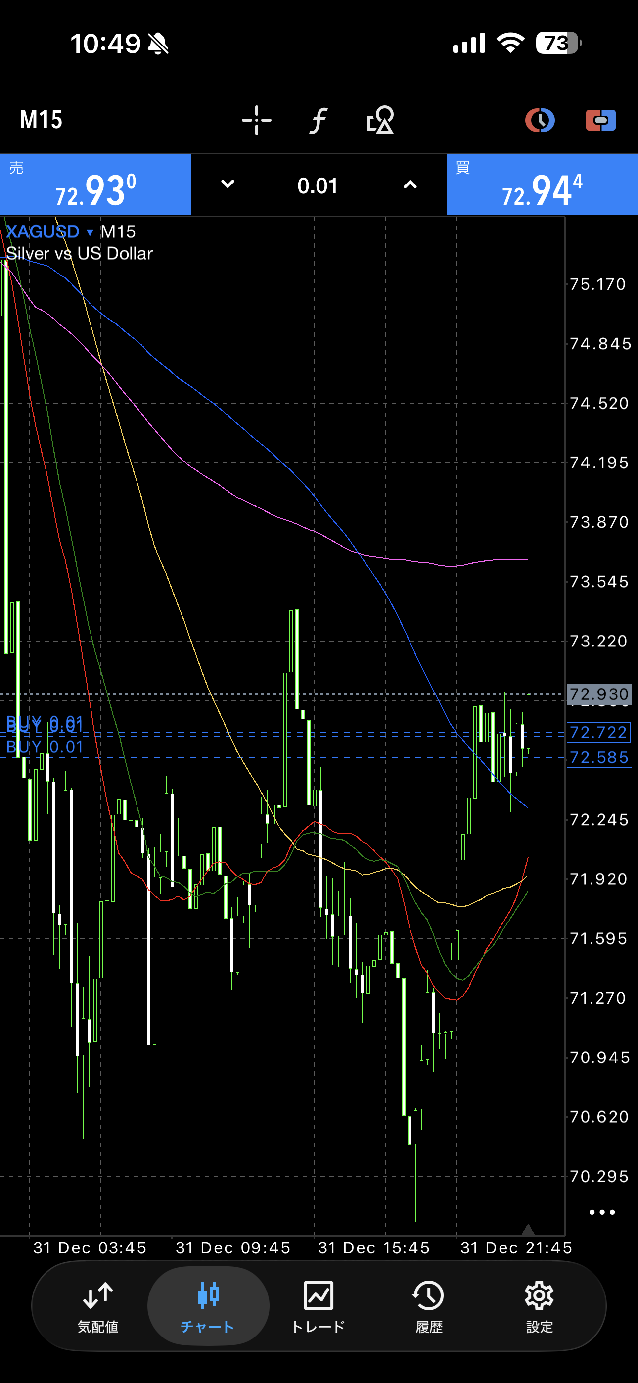Open the drawing objects shapes tool
Screen dimensions: 638x1383
tap(380, 120)
